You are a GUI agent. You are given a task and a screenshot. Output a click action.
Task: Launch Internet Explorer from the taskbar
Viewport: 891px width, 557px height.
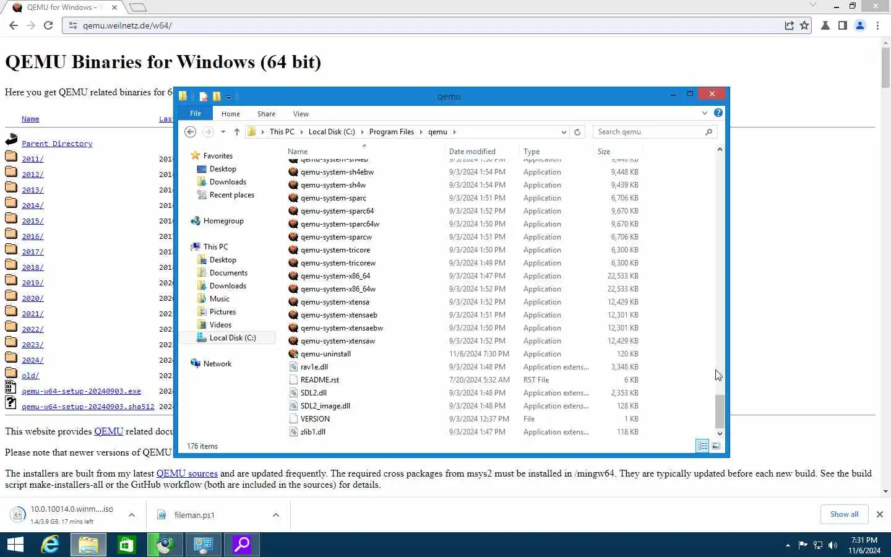50,545
